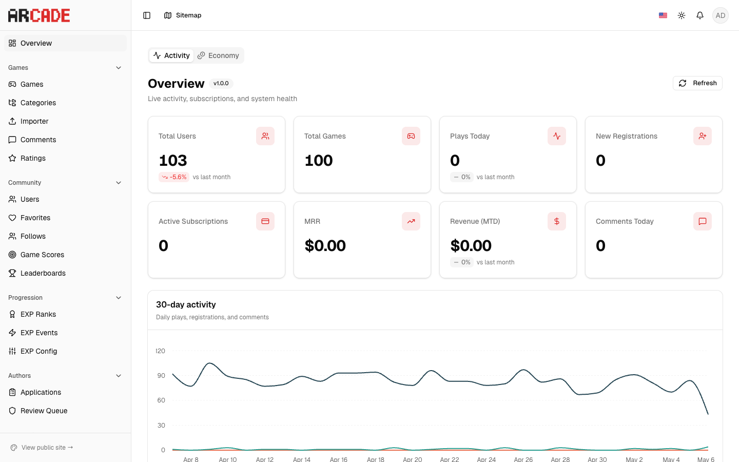Screen dimensions: 739x462
Task: Click the -5.6% trend badge
Action: (x=174, y=177)
